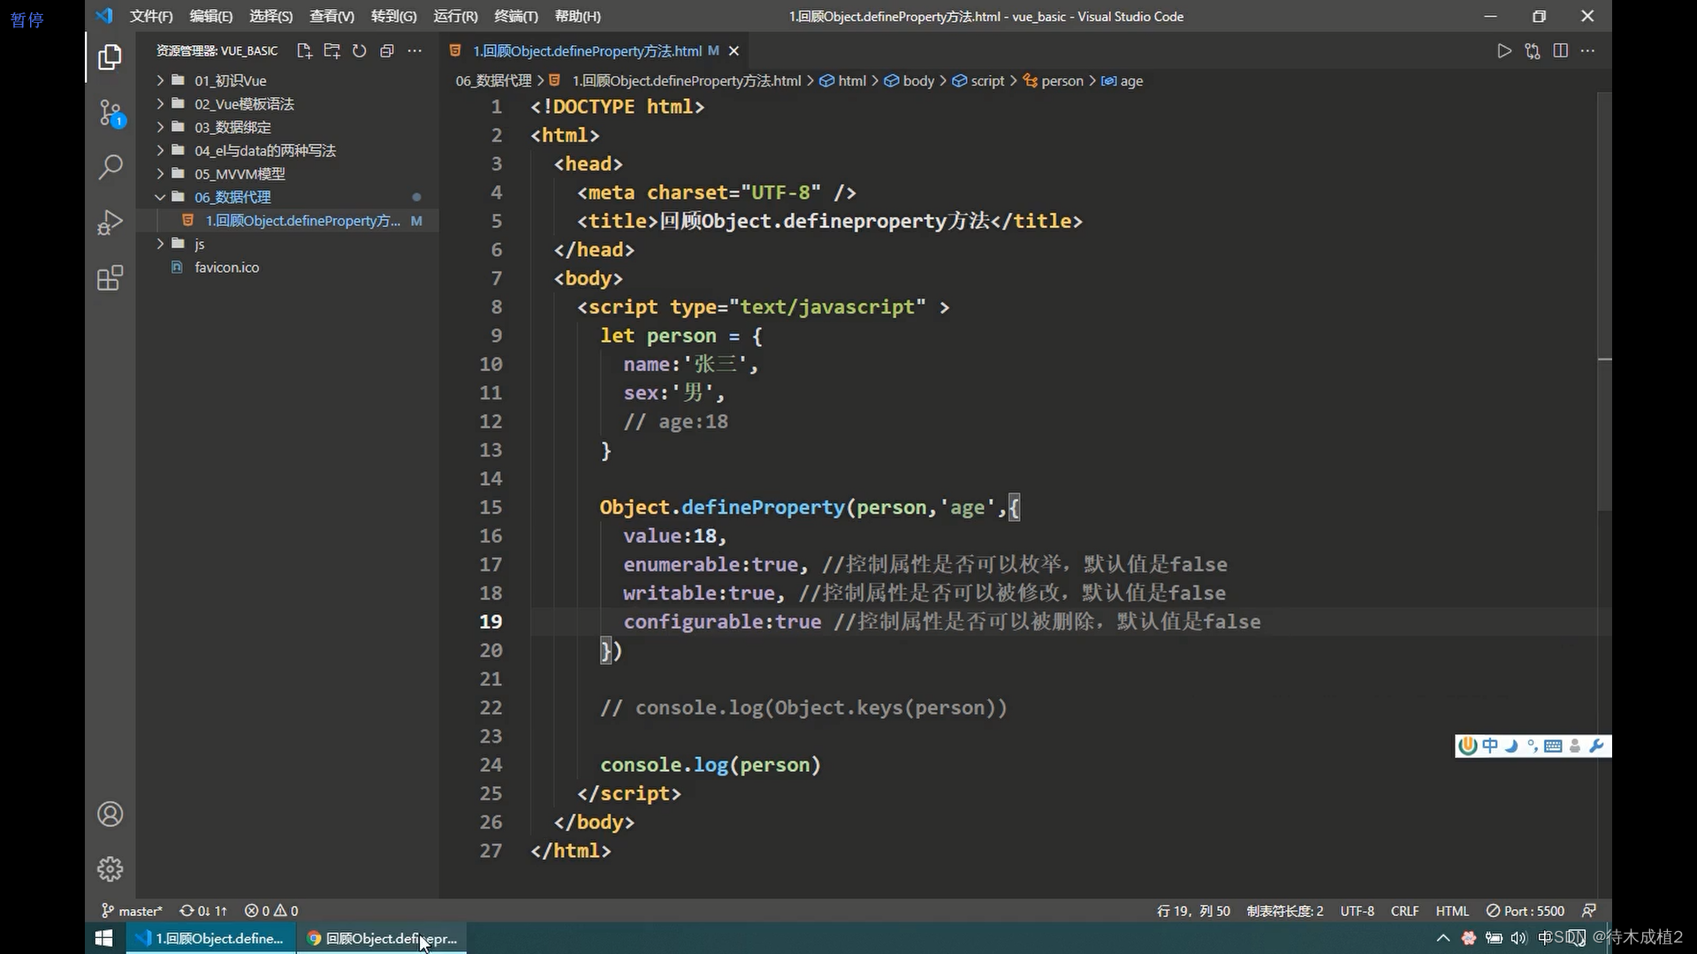This screenshot has height=954, width=1697.
Task: Open problems errors and warnings indicator
Action: click(271, 911)
